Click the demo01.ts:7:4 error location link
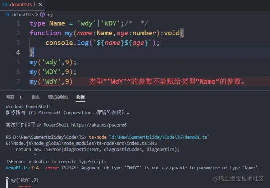This screenshot has height=188, width=270. coord(22,168)
